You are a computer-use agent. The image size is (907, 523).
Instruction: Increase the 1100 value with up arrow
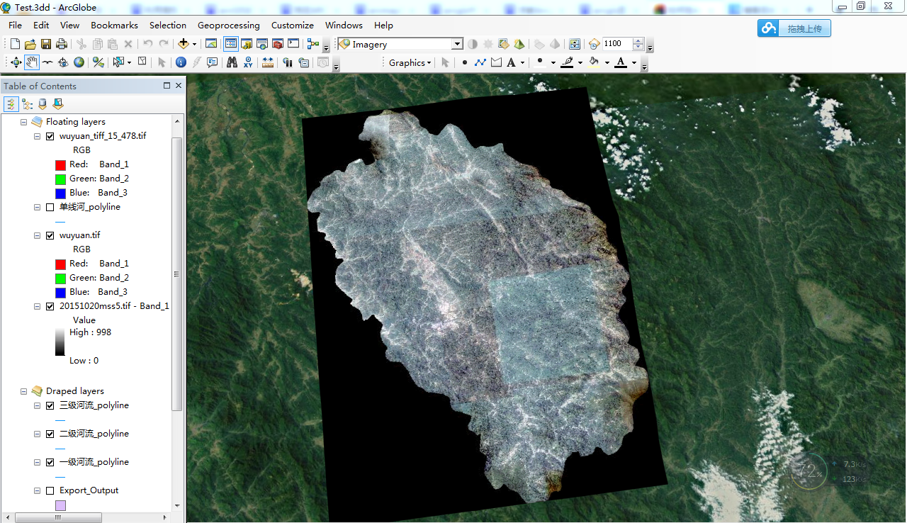click(638, 41)
